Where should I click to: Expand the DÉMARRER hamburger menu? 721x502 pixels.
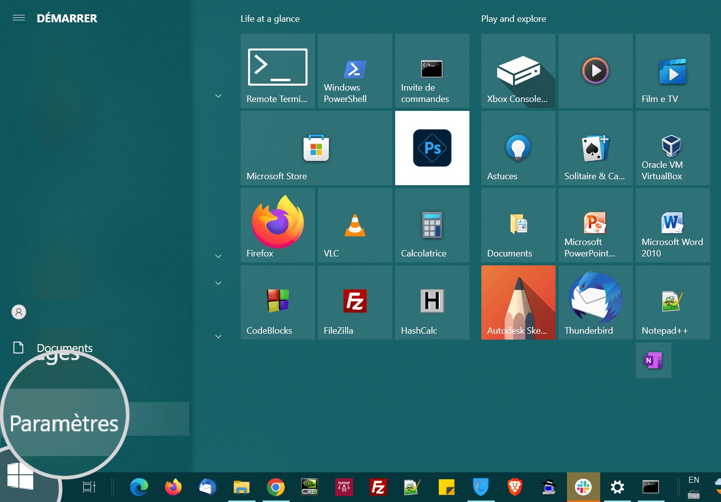[19, 18]
